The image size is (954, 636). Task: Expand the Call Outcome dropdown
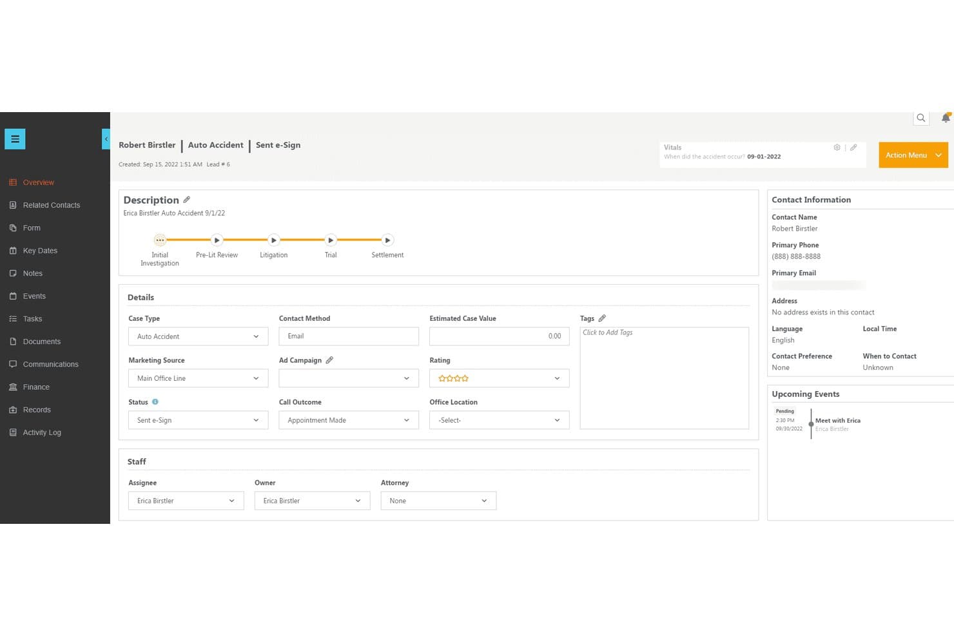(349, 420)
